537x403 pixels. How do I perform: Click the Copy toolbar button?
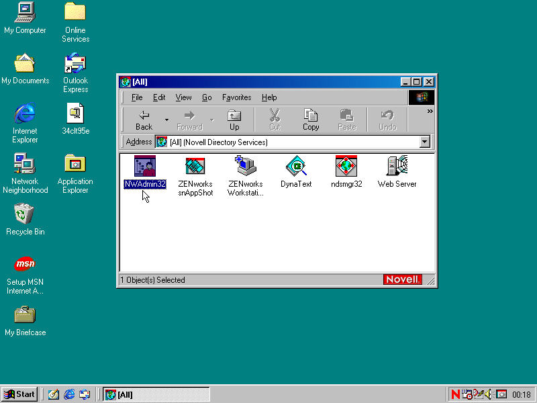point(311,120)
